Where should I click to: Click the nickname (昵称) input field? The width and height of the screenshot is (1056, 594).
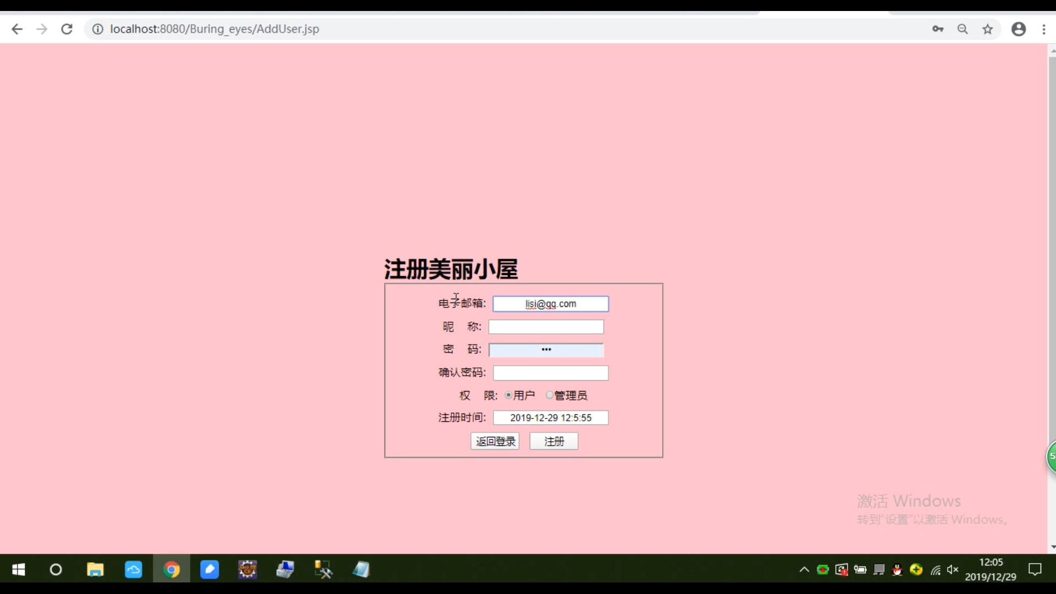[546, 327]
